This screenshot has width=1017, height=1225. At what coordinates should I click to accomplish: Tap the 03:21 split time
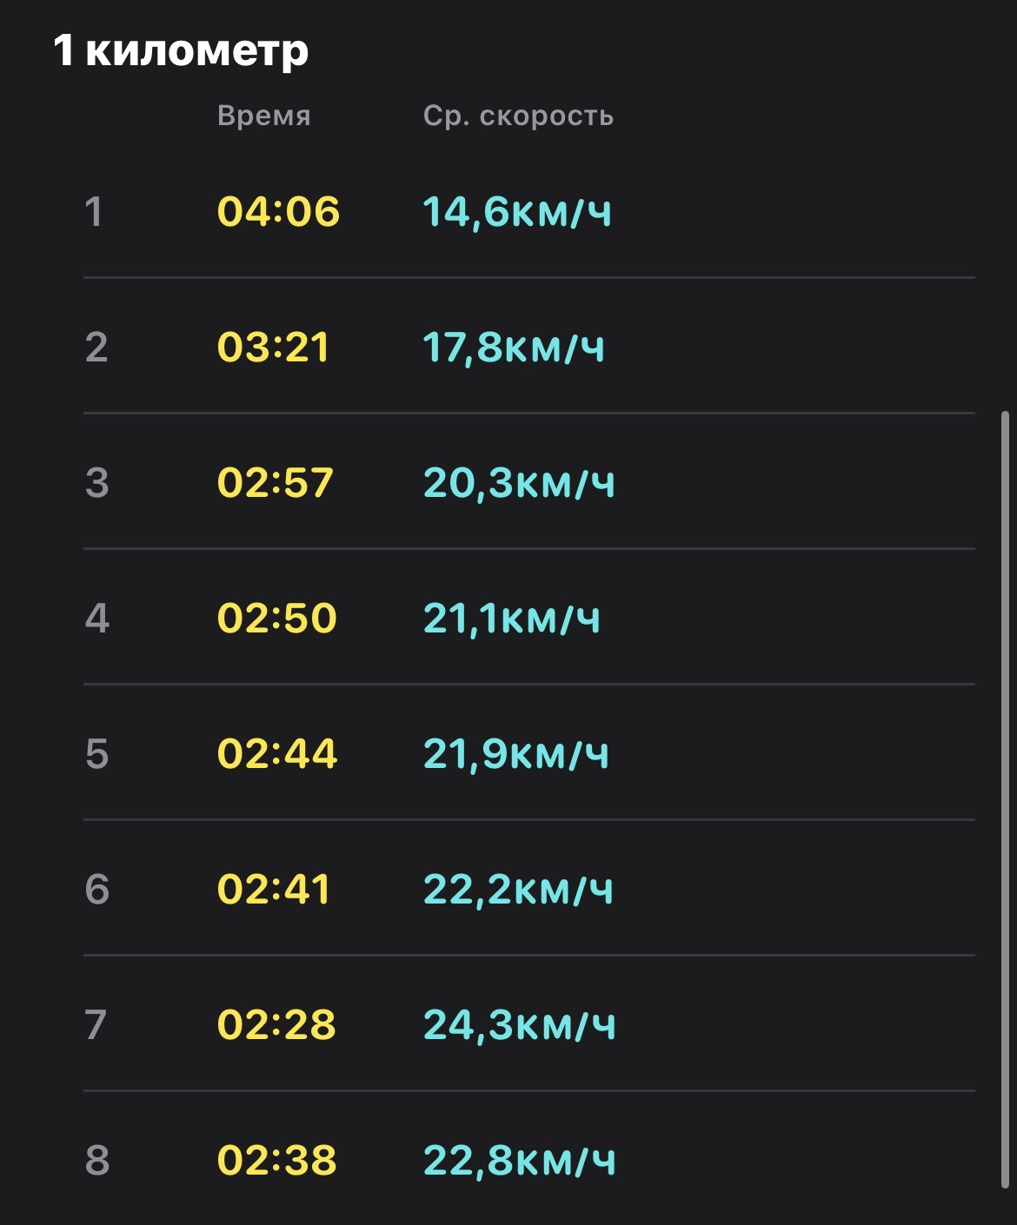273,348
